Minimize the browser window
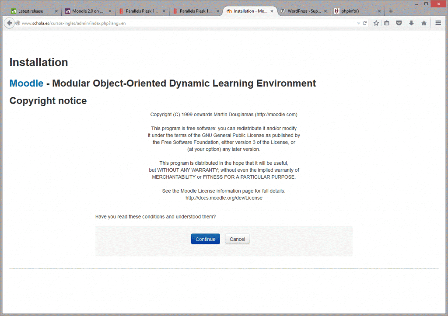The width and height of the screenshot is (448, 316). point(416,4)
